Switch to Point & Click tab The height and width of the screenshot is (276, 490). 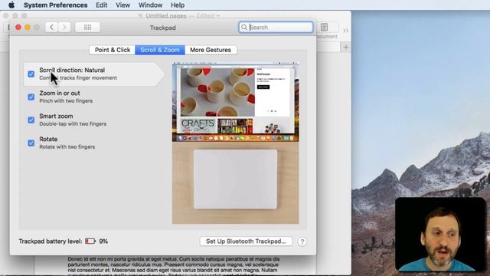click(113, 50)
